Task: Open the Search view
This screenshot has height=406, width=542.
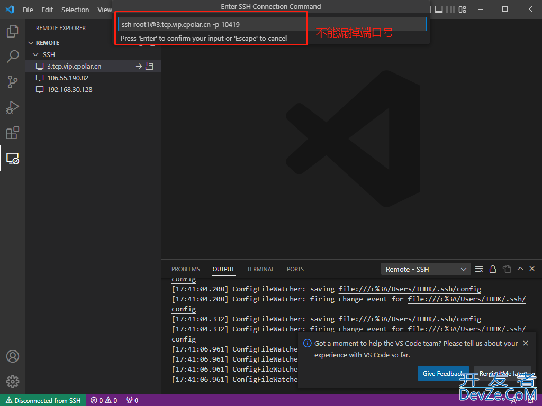Action: click(13, 56)
